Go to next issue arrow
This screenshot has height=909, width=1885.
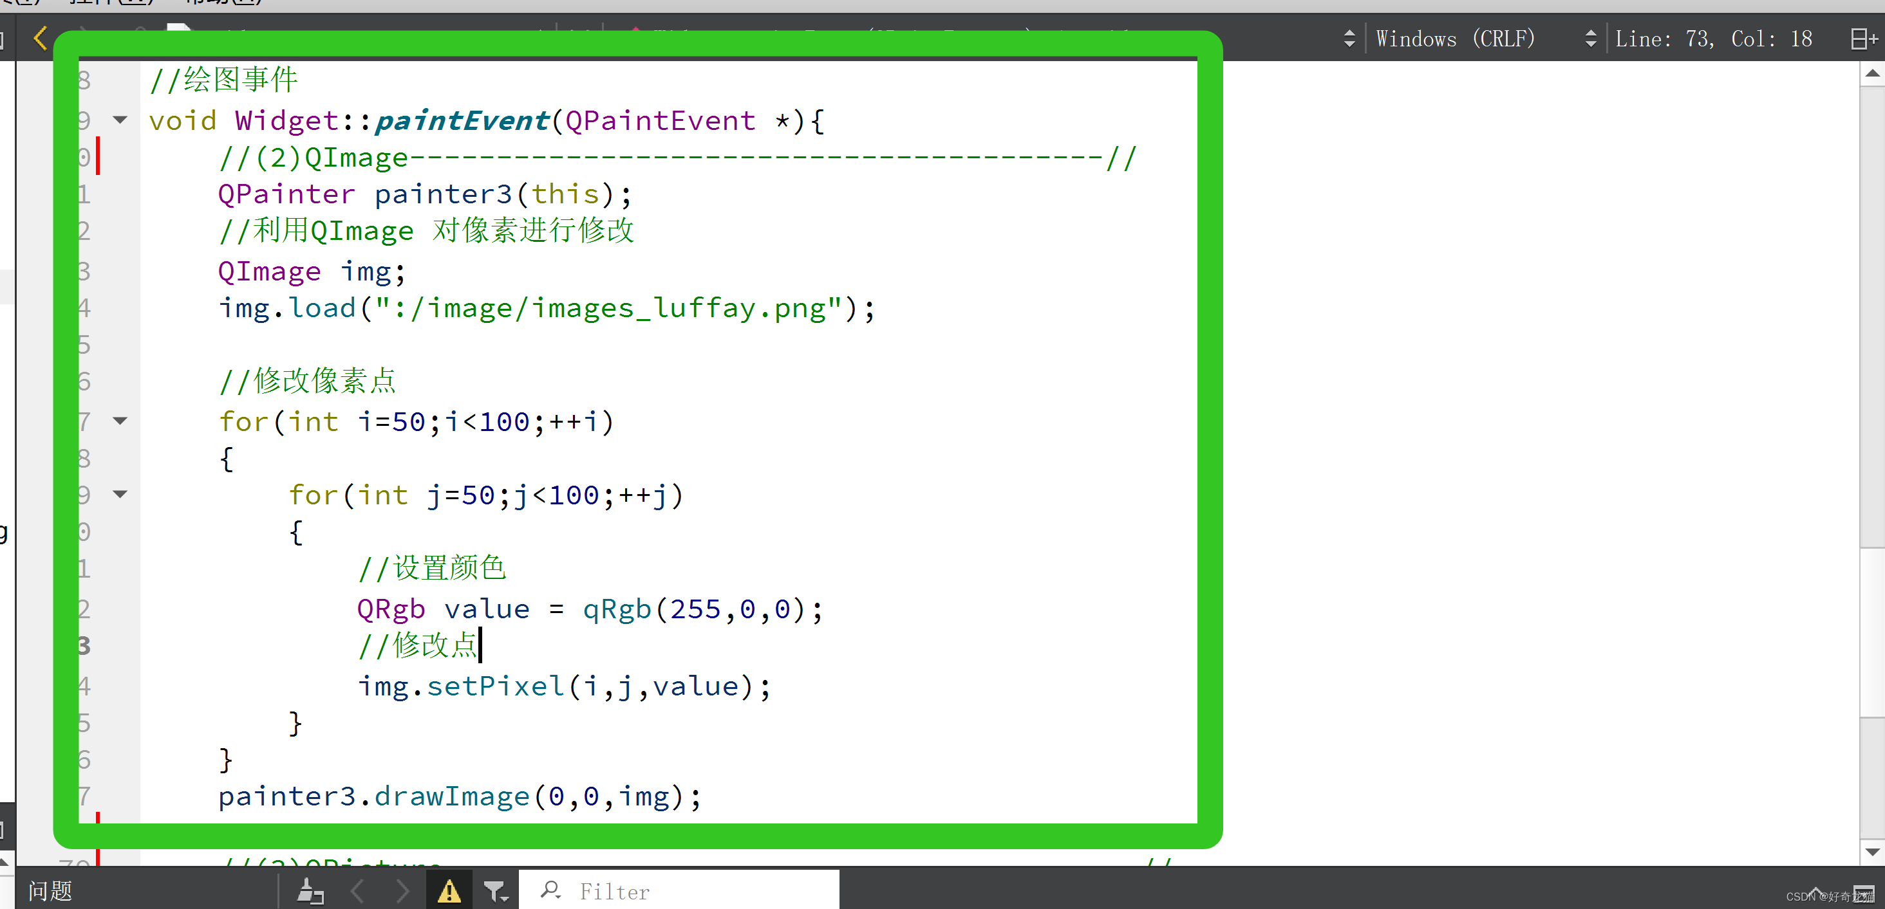402,891
